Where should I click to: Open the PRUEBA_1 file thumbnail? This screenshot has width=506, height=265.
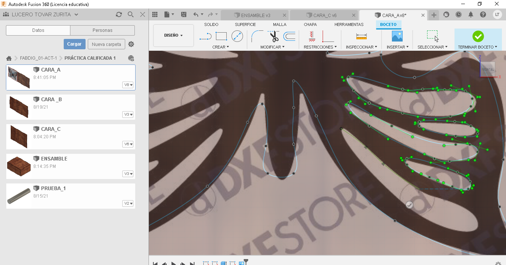(19, 196)
